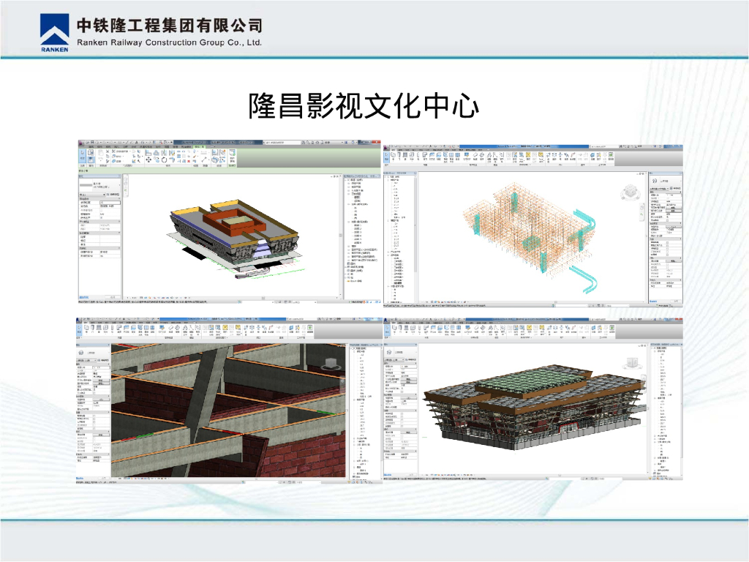This screenshot has width=749, height=562.
Task: Open the type selector dropdown in the top-left Properties panel
Action: (99, 185)
